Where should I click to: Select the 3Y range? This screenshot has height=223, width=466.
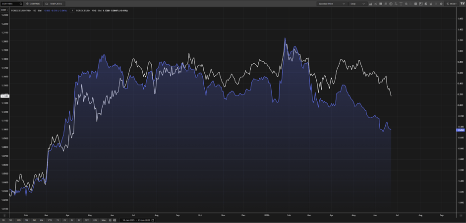pos(72,221)
